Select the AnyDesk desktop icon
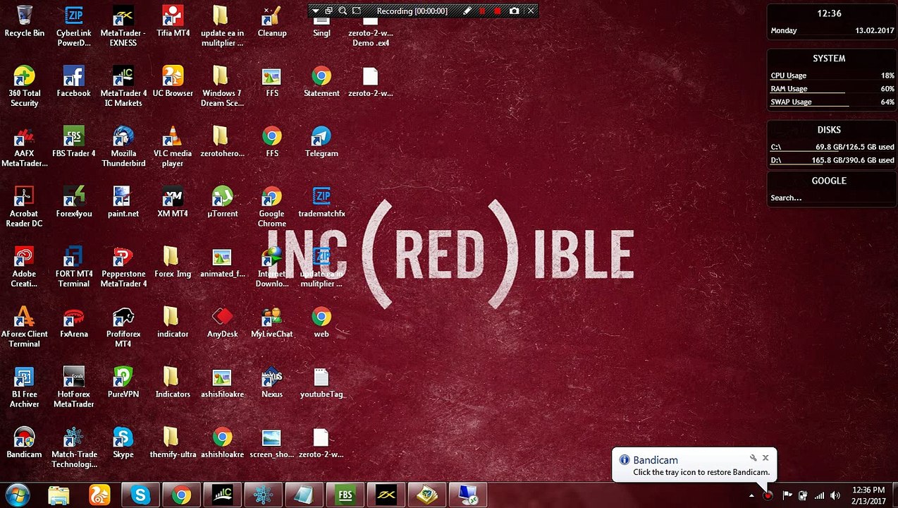The image size is (898, 508). click(x=222, y=322)
